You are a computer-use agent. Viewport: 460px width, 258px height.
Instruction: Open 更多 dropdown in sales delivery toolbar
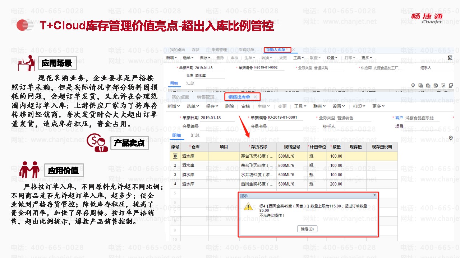[378, 106]
